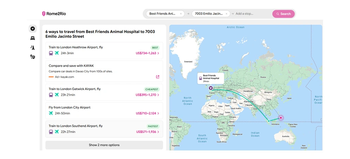Screen dimensions: 350x159
Task: Click plane icon in London City route
Action: [x=51, y=113]
